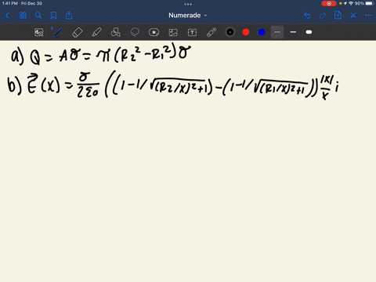Open search with magnifier icon

[38, 16]
